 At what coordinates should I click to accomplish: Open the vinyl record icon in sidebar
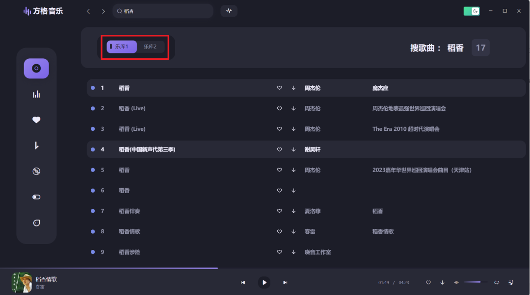(x=36, y=172)
